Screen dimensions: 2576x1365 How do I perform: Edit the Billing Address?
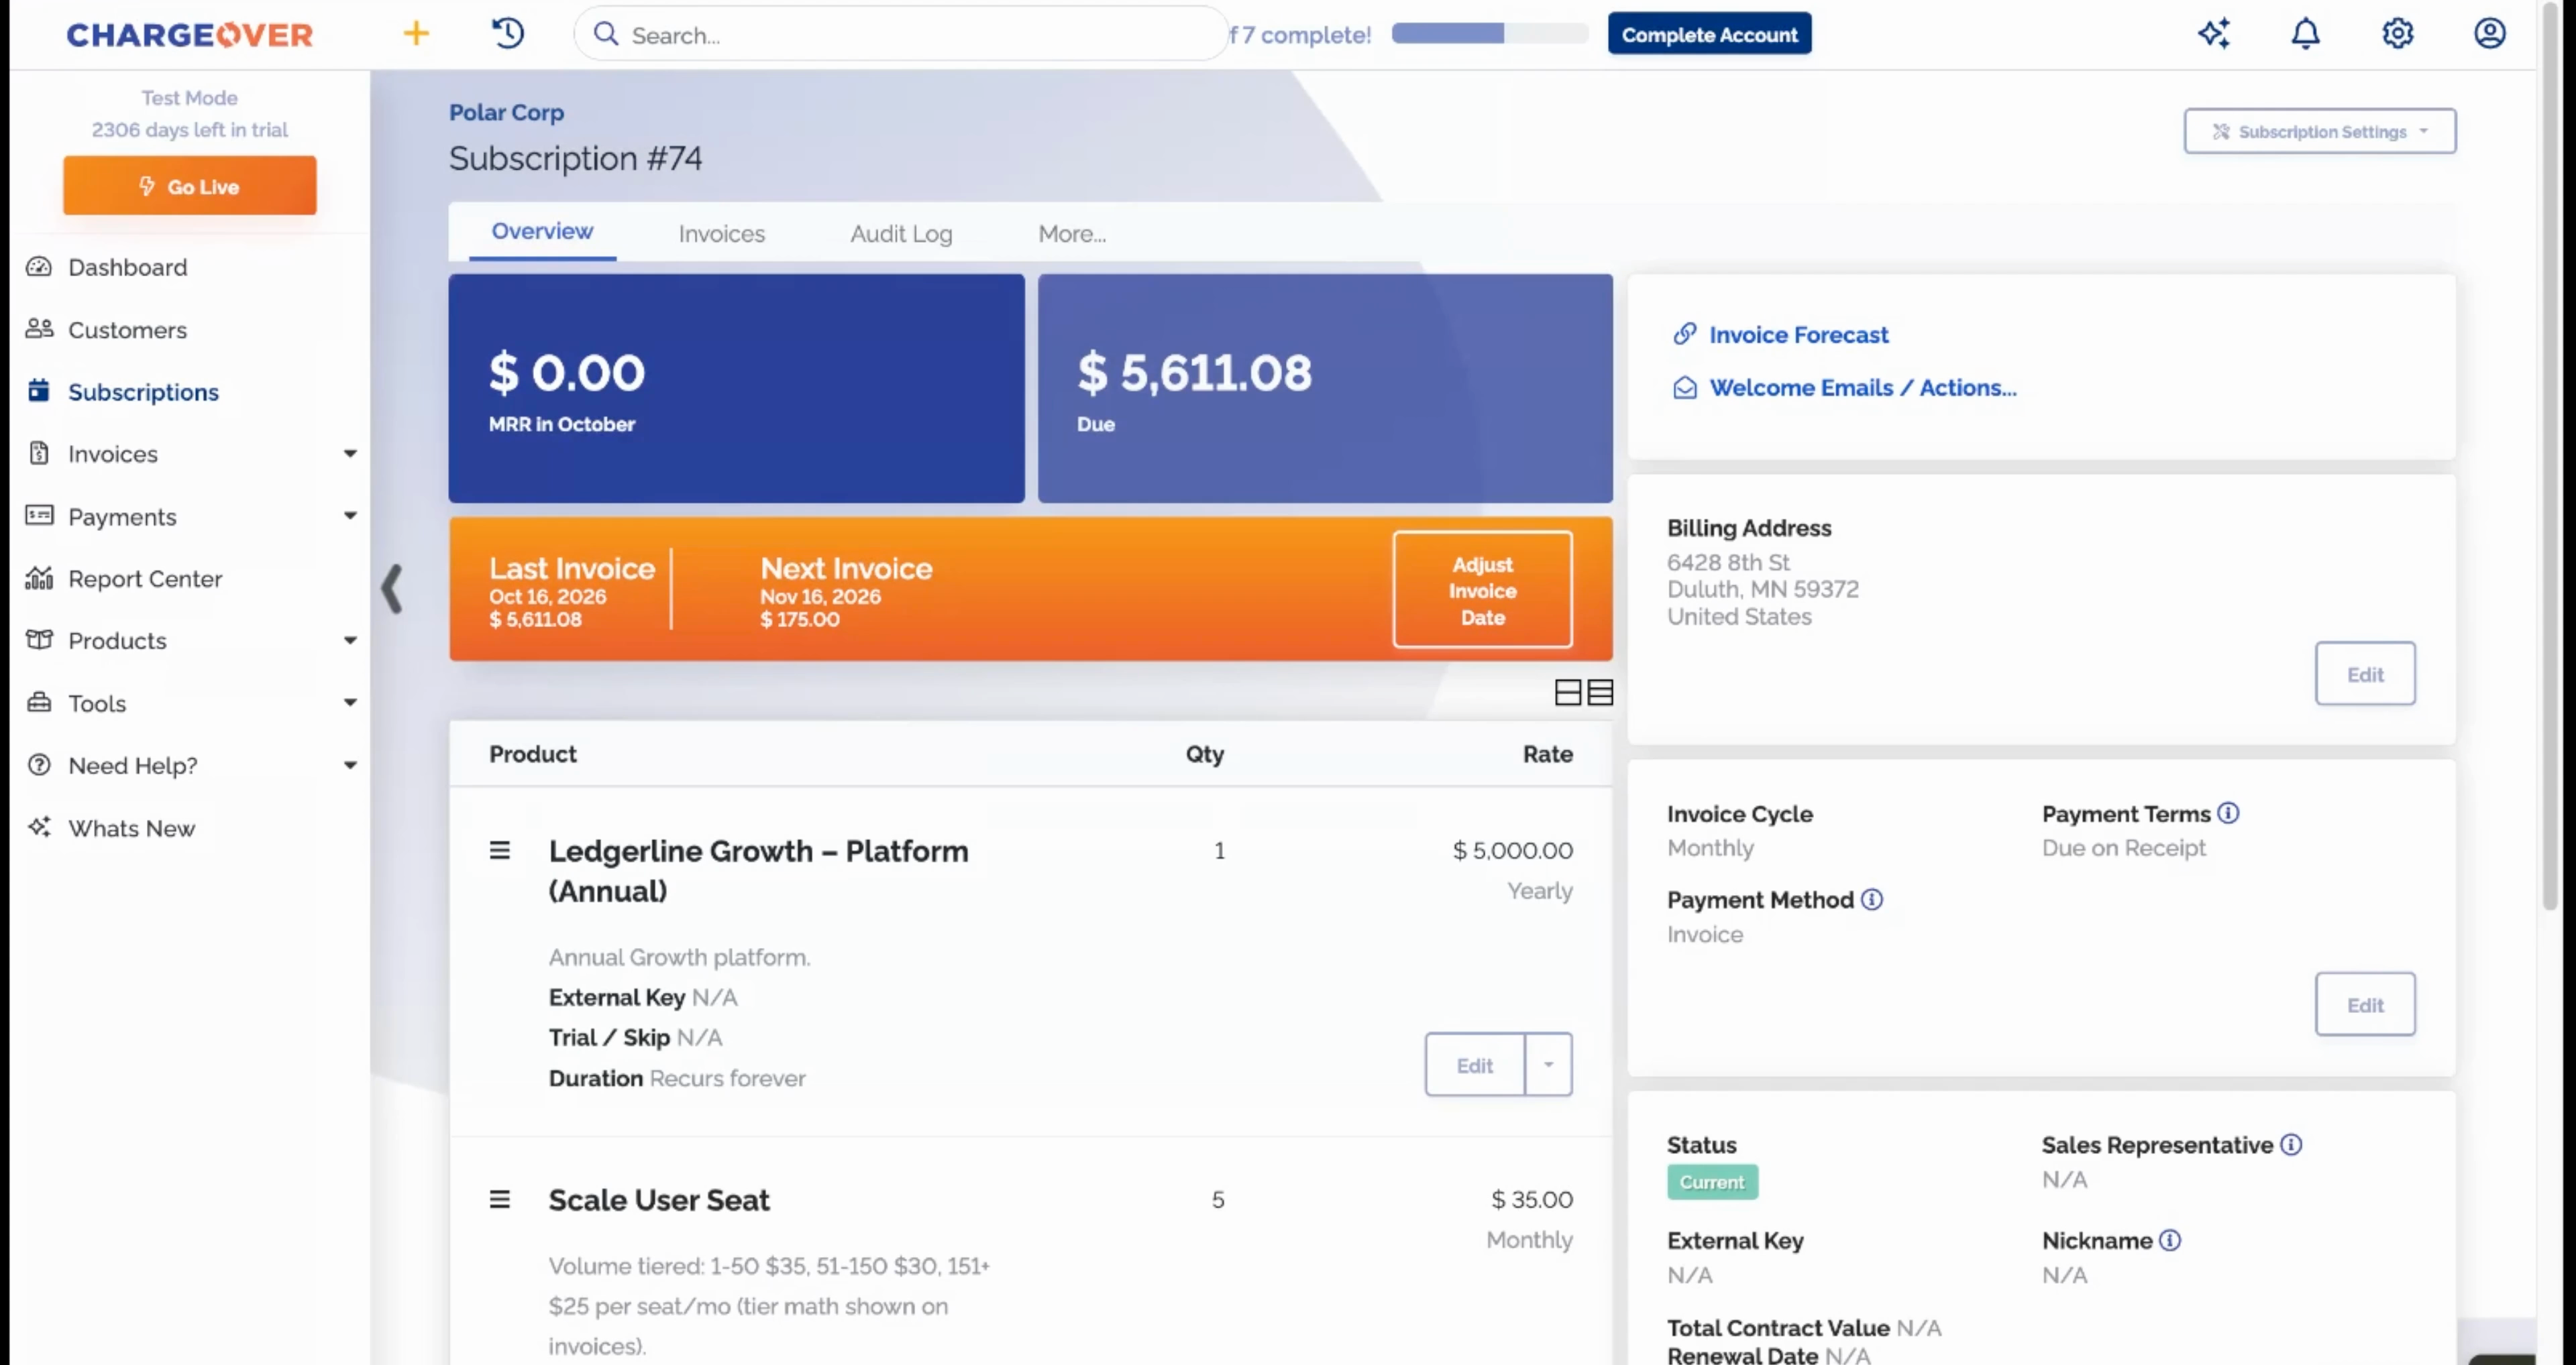coord(2365,674)
